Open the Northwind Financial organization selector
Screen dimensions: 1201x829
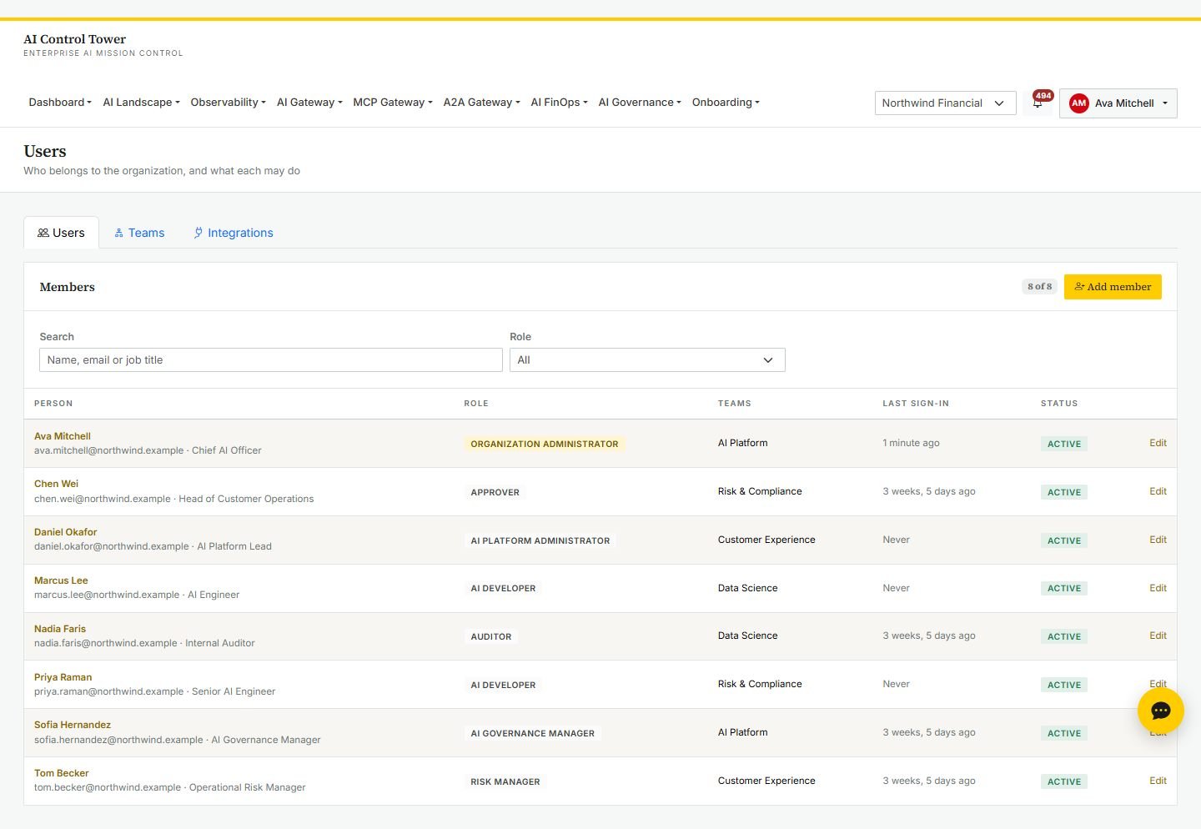coord(945,103)
